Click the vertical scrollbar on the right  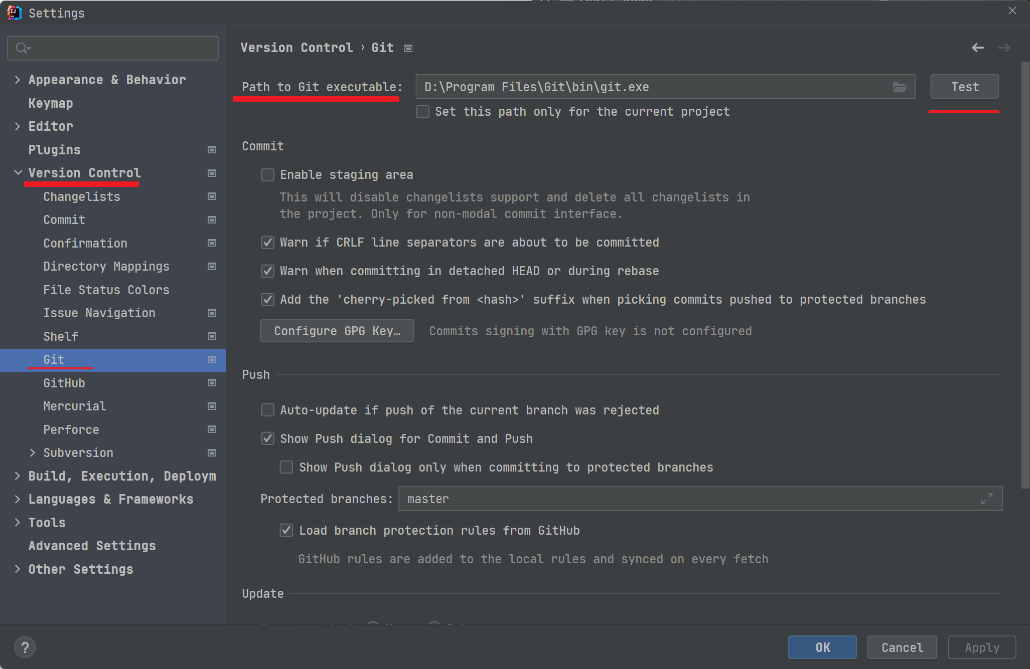1024,275
